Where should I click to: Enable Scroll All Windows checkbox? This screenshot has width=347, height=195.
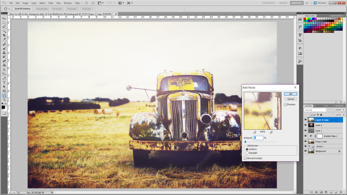pyautogui.click(x=13, y=9)
